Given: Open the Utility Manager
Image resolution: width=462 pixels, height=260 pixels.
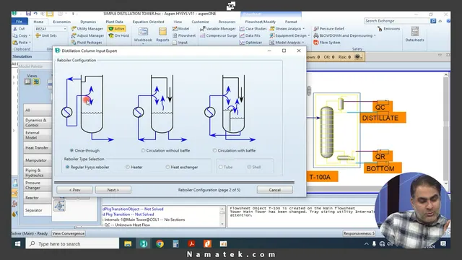Looking at the screenshot, I should pyautogui.click(x=87, y=29).
